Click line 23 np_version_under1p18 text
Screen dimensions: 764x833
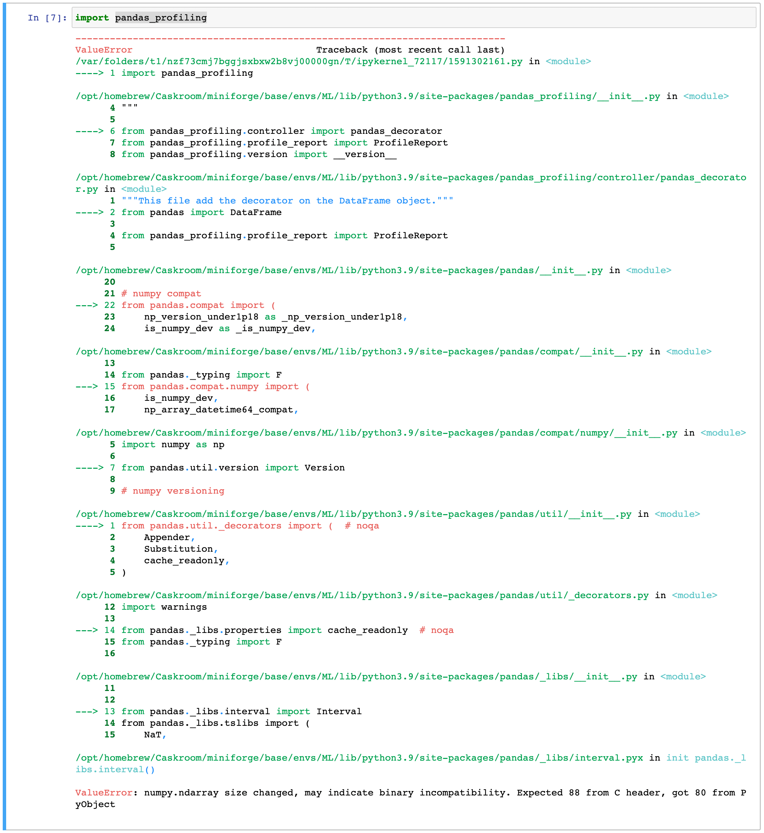pos(276,317)
